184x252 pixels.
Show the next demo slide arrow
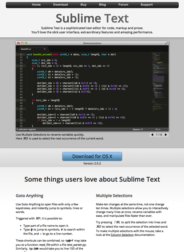[166, 135]
